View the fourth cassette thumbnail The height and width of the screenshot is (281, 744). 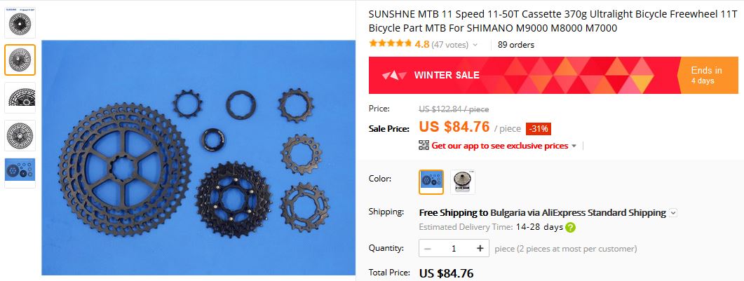click(x=20, y=135)
